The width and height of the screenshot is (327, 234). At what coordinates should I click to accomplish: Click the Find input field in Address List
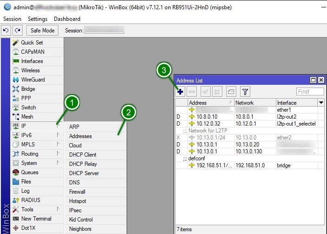310,92
